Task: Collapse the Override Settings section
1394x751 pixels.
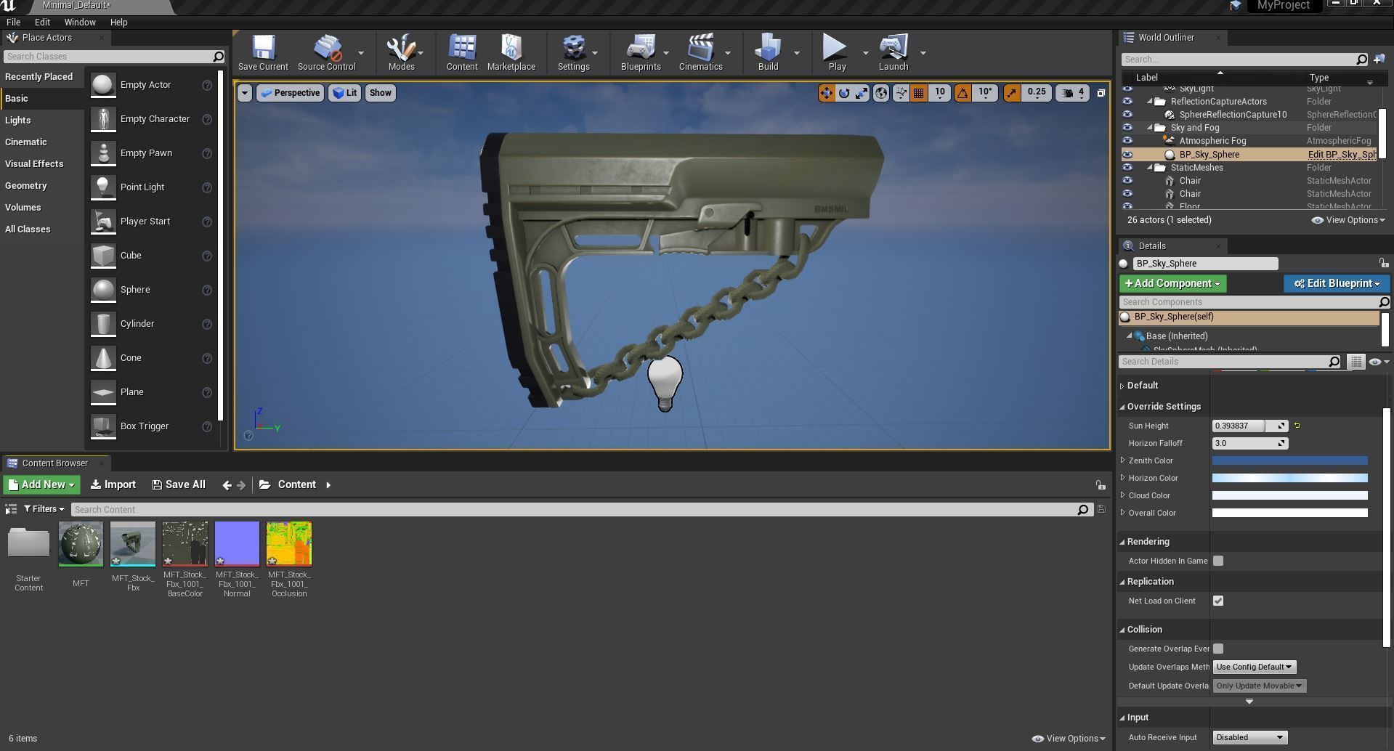Action: pyautogui.click(x=1122, y=407)
